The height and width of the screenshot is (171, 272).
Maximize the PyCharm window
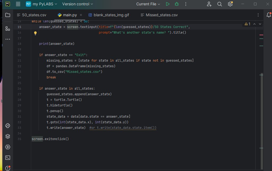(255, 4)
